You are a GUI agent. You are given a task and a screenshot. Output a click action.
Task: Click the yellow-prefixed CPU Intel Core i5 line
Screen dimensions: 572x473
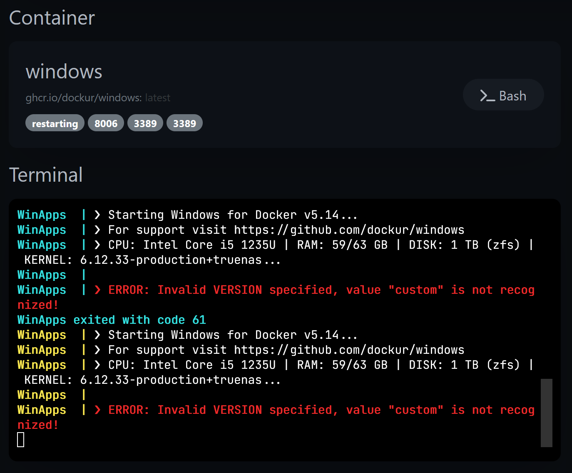click(276, 365)
